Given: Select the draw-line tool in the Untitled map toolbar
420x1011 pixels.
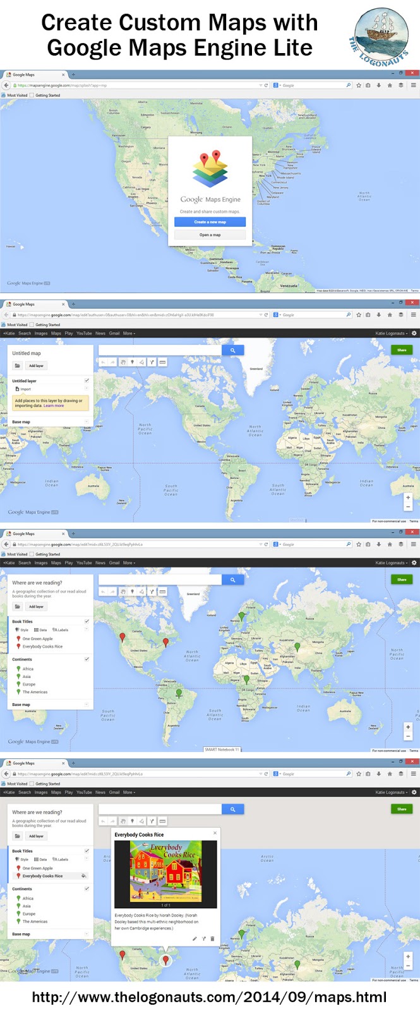Looking at the screenshot, I should (142, 362).
